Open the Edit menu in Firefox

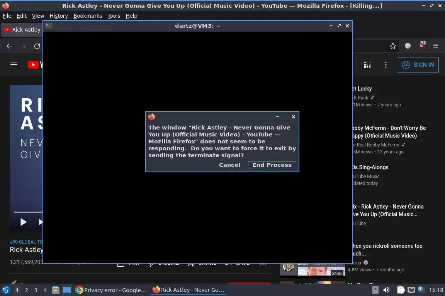click(22, 16)
